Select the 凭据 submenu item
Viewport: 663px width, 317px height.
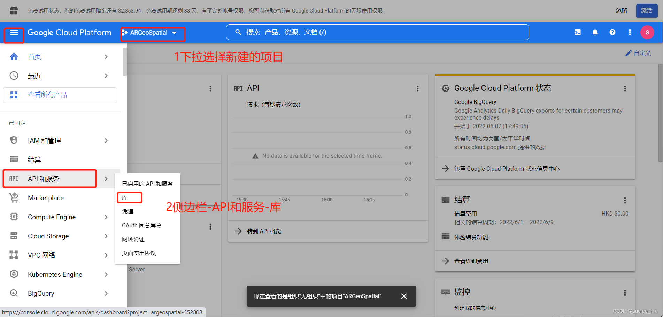147,211
